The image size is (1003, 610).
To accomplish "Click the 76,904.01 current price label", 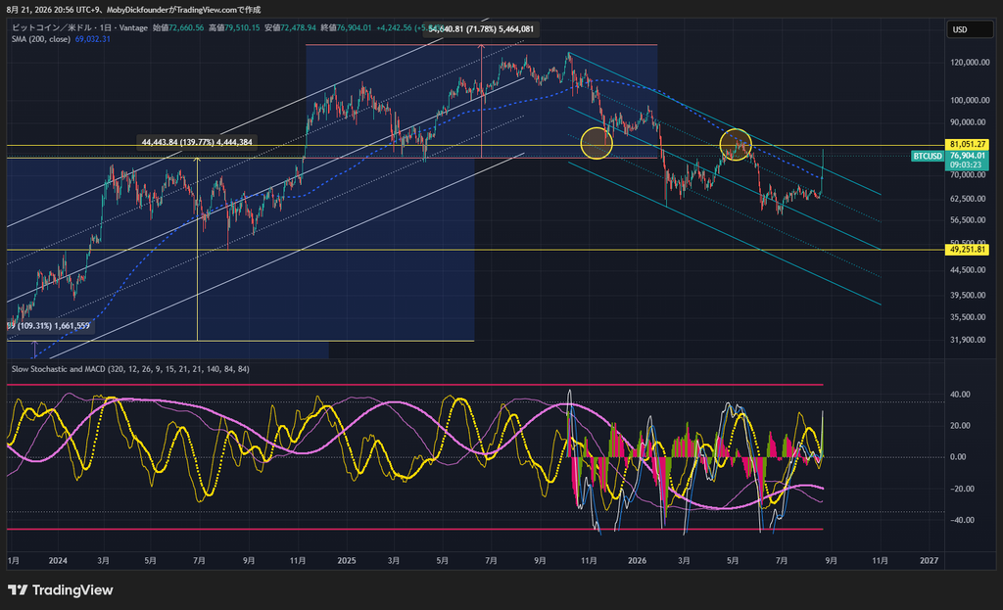I will [967, 156].
